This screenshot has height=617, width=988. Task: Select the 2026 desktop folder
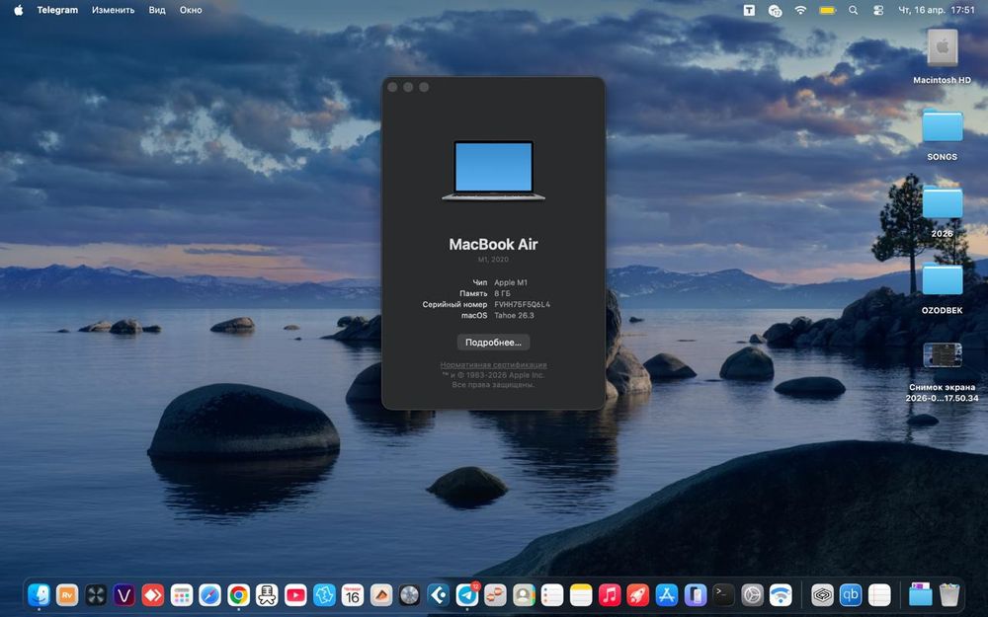click(942, 211)
